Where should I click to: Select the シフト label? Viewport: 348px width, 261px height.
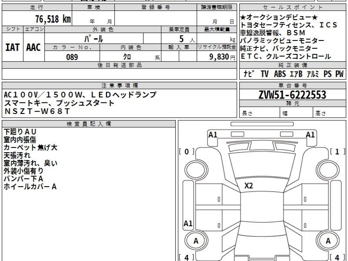pyautogui.click(x=12, y=29)
